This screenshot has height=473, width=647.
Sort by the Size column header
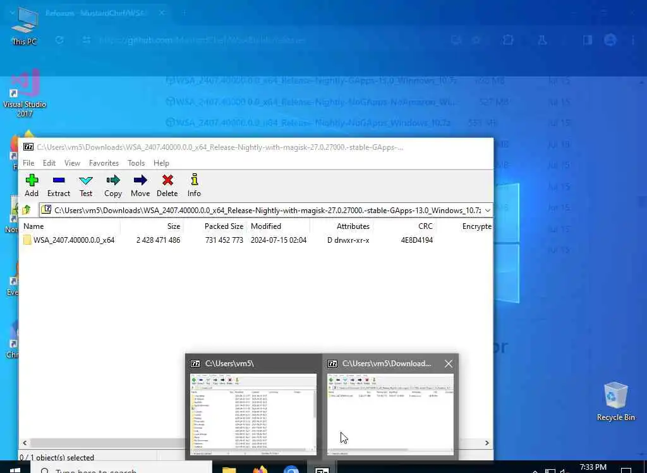pos(174,226)
